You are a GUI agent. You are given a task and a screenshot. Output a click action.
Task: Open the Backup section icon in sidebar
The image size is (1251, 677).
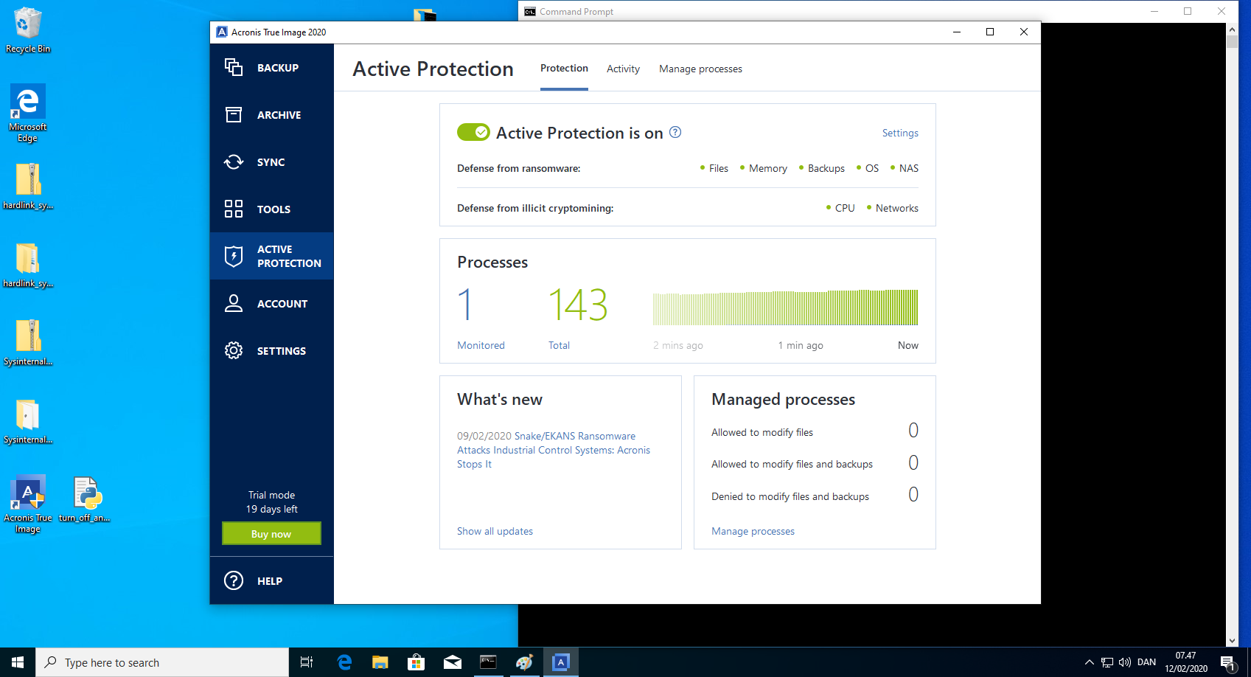(x=234, y=68)
